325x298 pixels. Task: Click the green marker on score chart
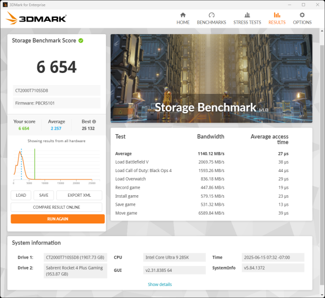(x=35, y=165)
